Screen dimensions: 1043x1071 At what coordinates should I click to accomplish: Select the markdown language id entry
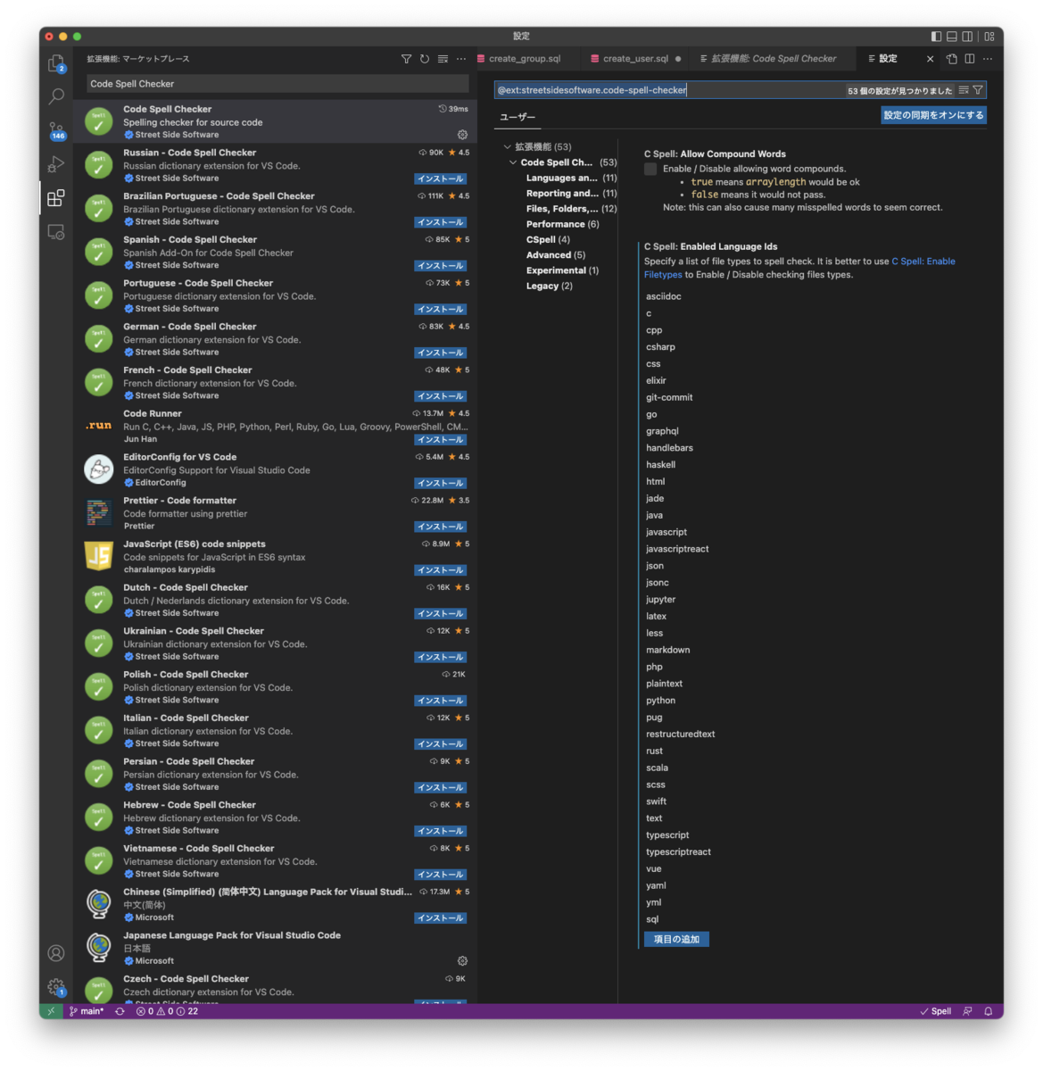[668, 650]
